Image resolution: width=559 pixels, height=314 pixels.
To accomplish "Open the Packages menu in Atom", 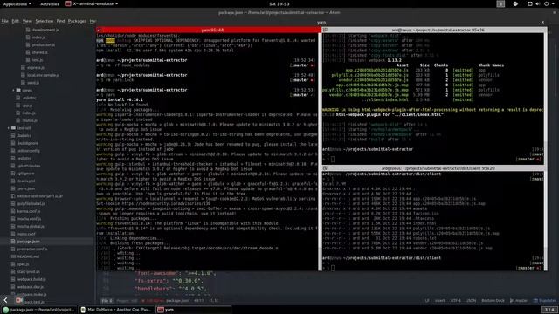I will pyautogui.click(x=77, y=21).
